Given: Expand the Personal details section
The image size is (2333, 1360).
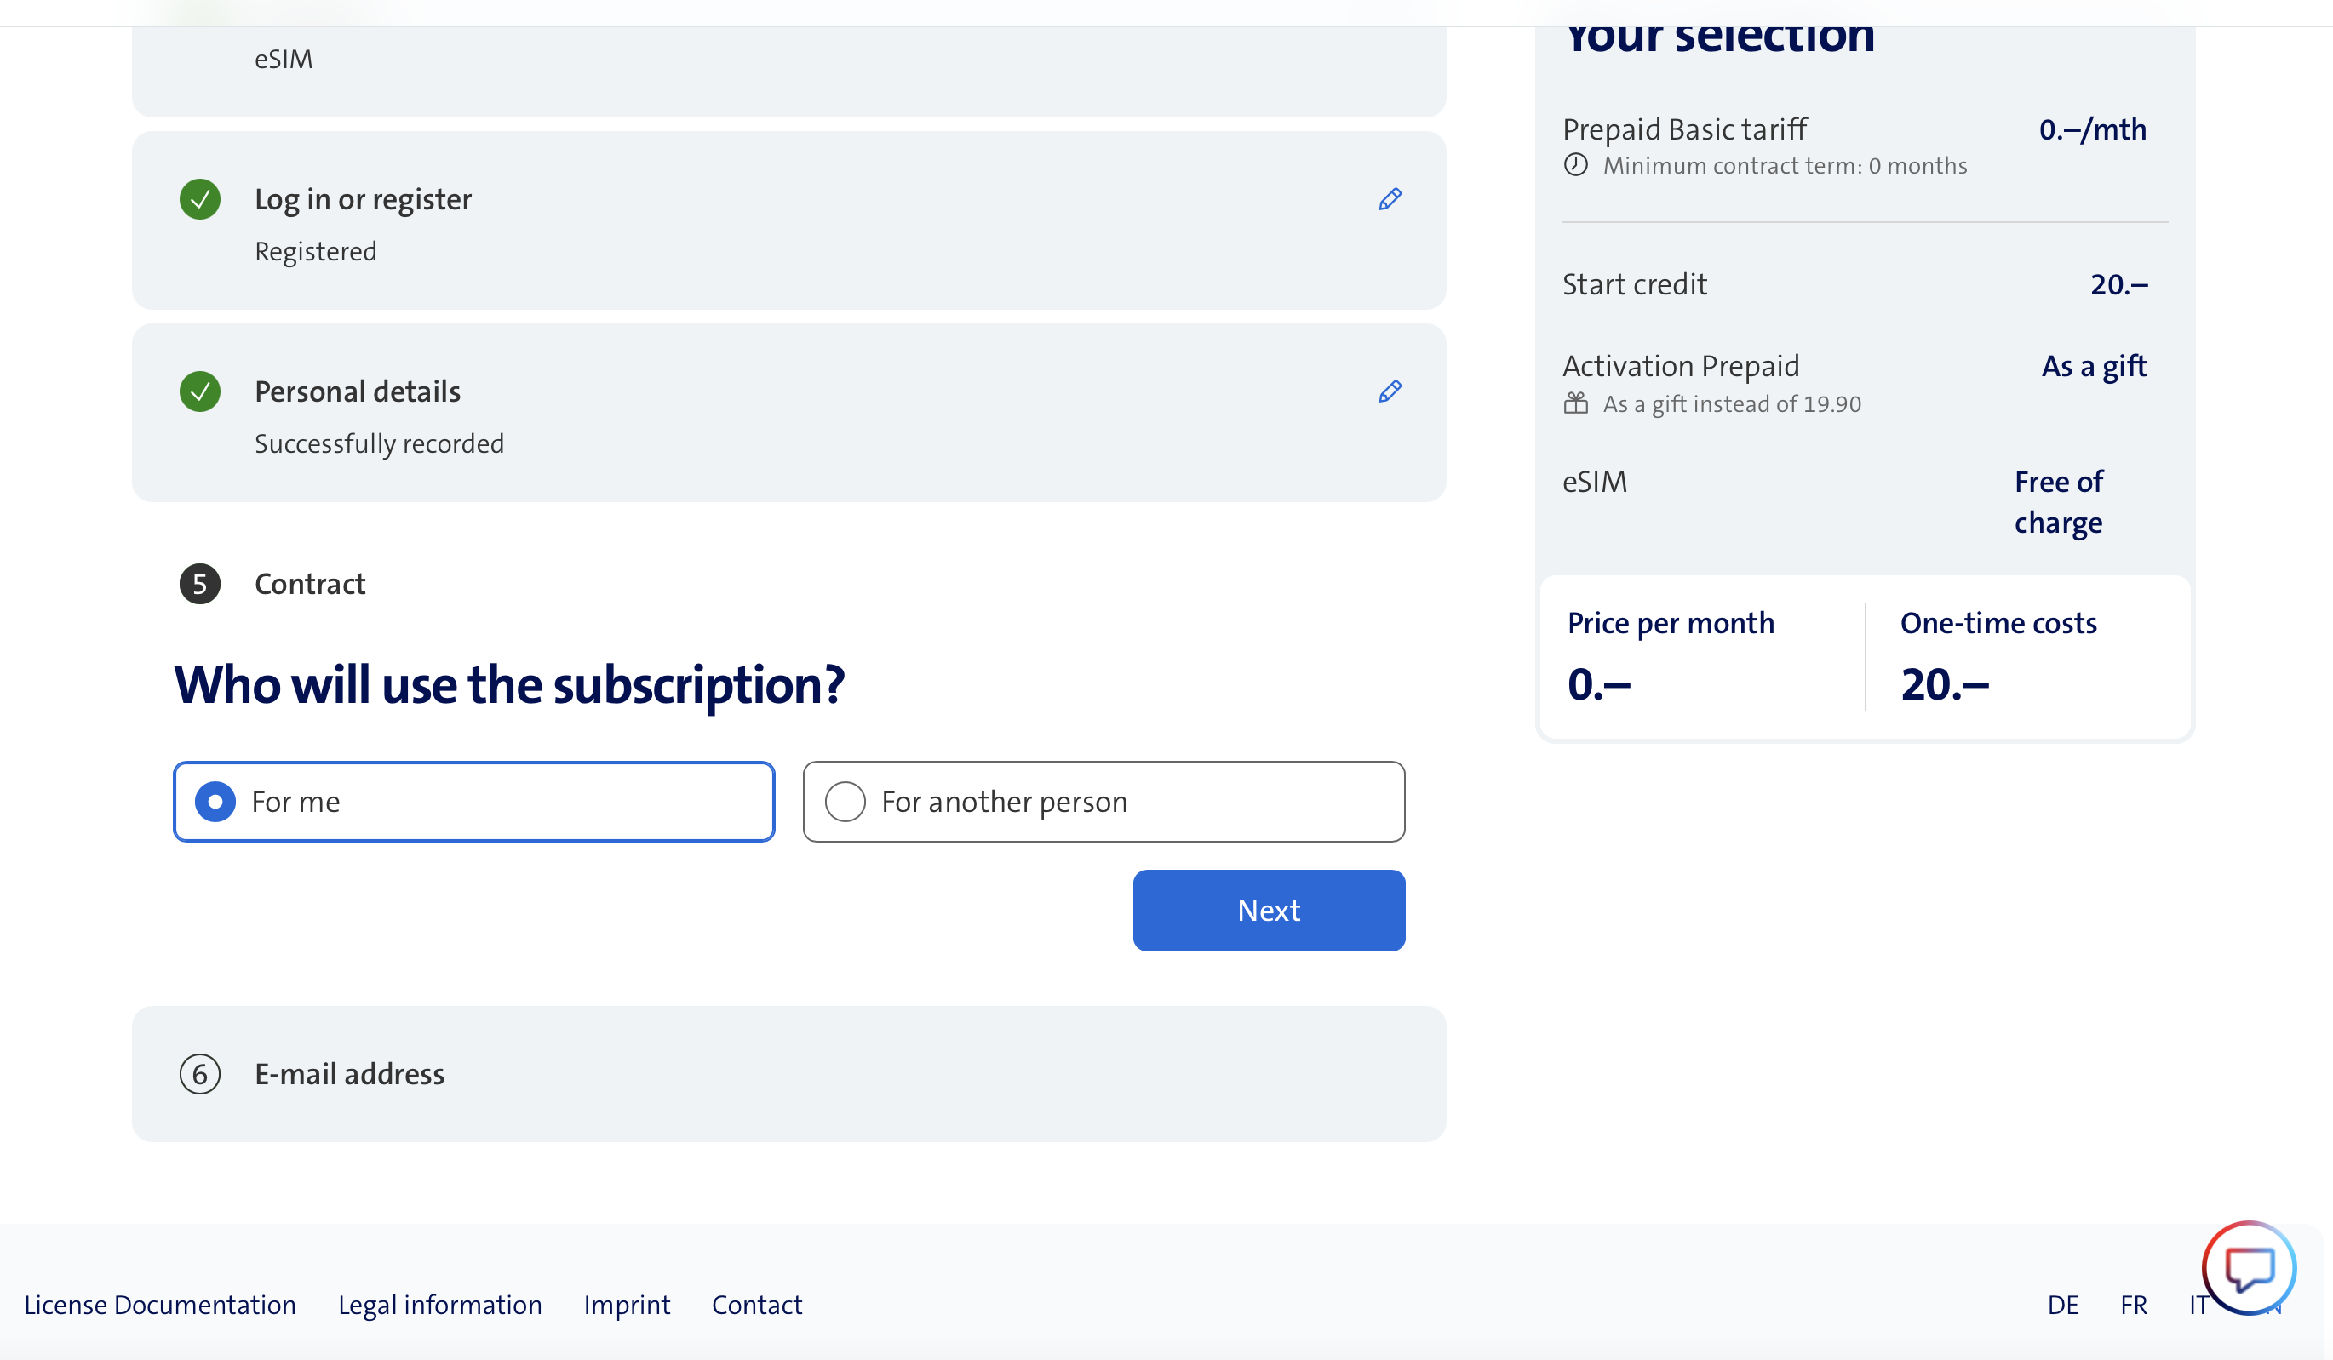Looking at the screenshot, I should click(x=358, y=391).
